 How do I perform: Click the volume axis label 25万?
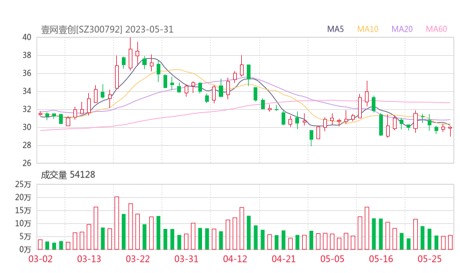pos(23,184)
